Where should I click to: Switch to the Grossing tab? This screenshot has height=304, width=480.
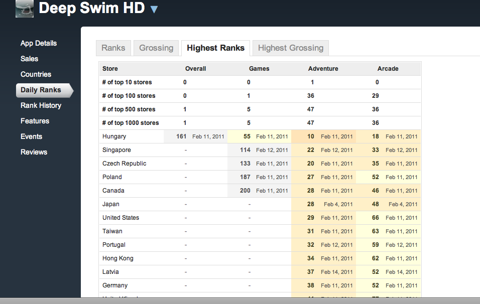coord(156,48)
